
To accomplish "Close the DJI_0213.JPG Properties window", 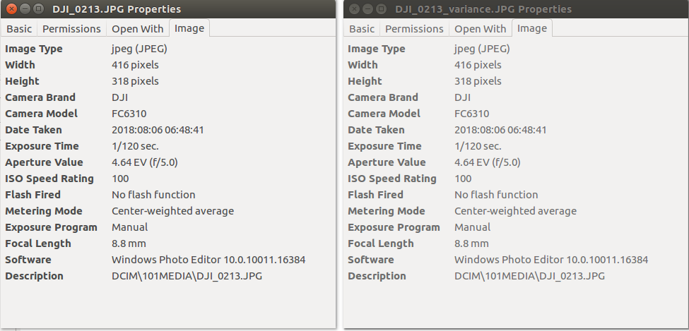I will click(x=11, y=9).
